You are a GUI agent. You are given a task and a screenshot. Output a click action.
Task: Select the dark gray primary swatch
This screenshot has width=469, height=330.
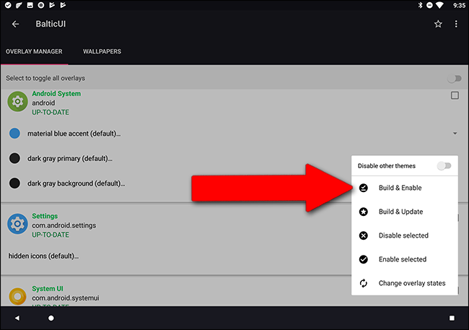pos(14,158)
